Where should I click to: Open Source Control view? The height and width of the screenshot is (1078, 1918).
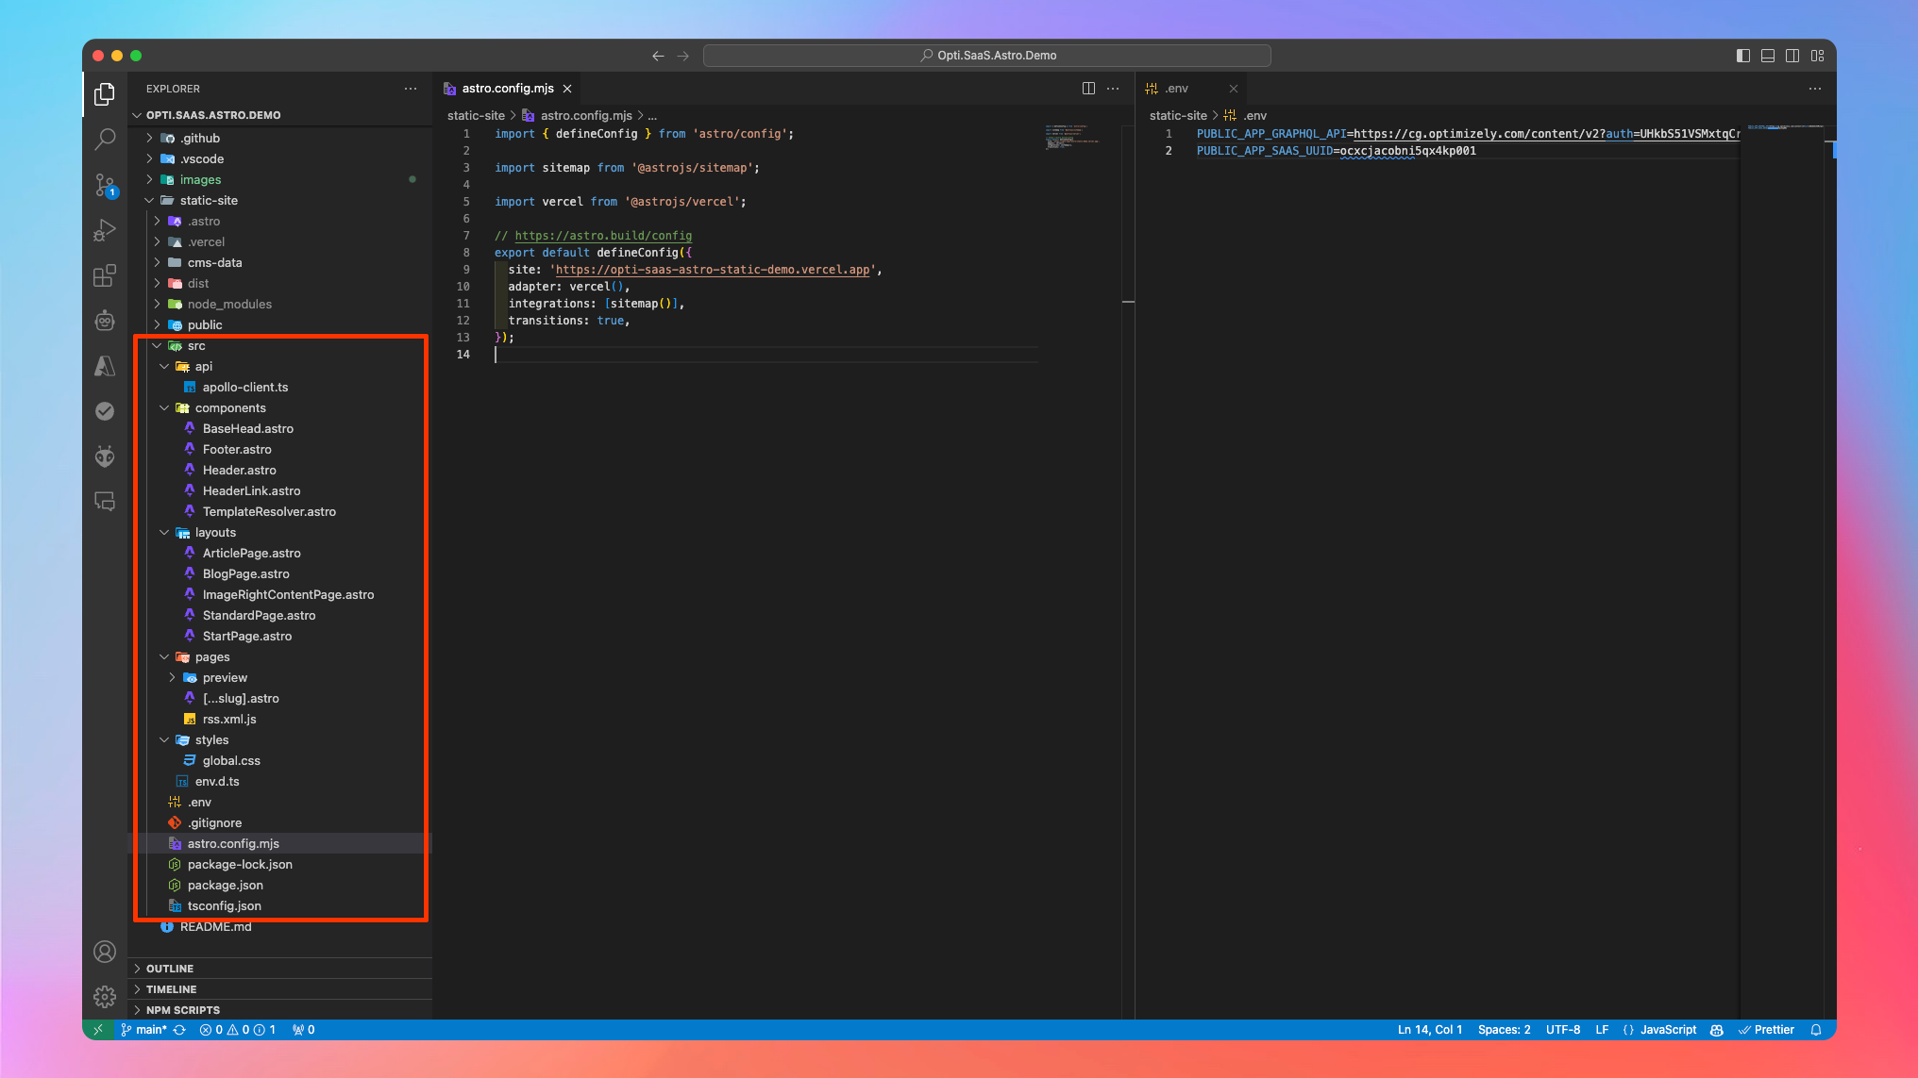[105, 185]
